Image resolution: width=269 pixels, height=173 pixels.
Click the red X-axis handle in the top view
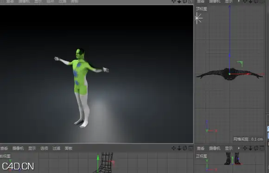click(x=248, y=74)
